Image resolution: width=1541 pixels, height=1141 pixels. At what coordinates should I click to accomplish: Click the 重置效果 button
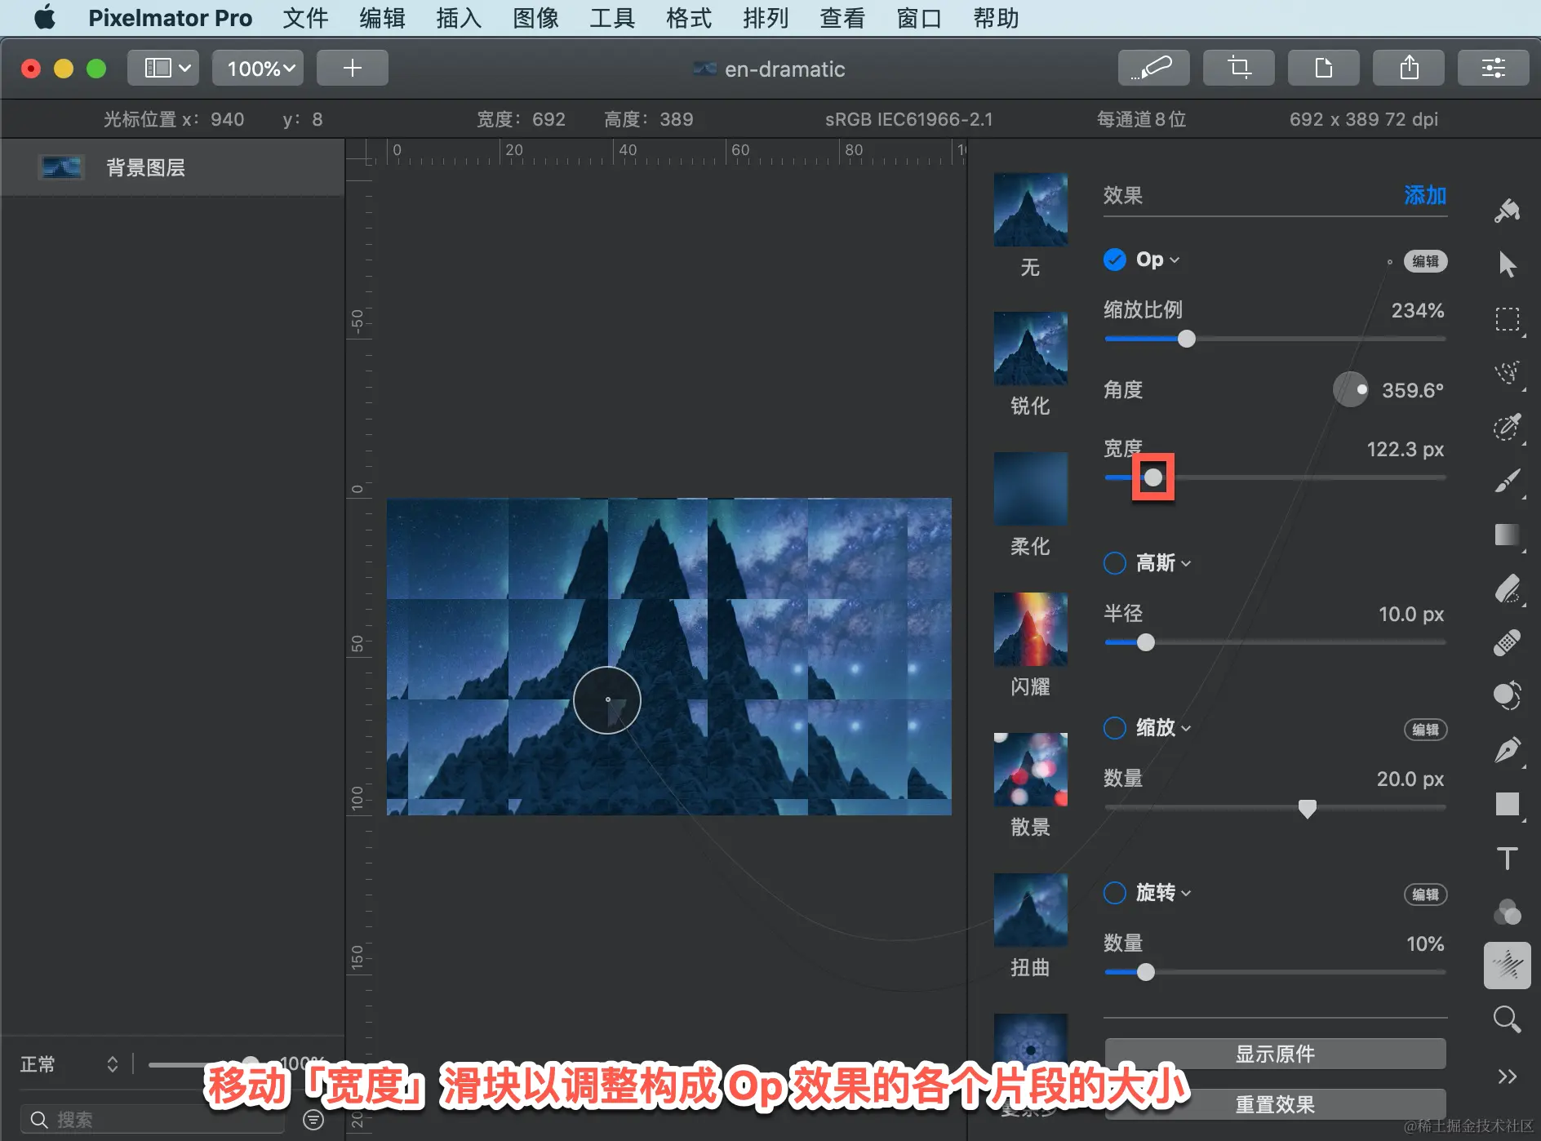(1275, 1104)
